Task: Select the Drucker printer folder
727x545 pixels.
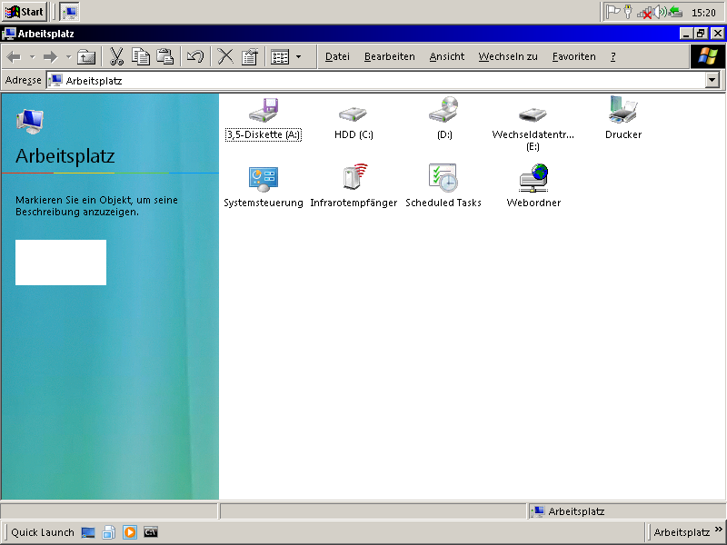Action: point(622,112)
